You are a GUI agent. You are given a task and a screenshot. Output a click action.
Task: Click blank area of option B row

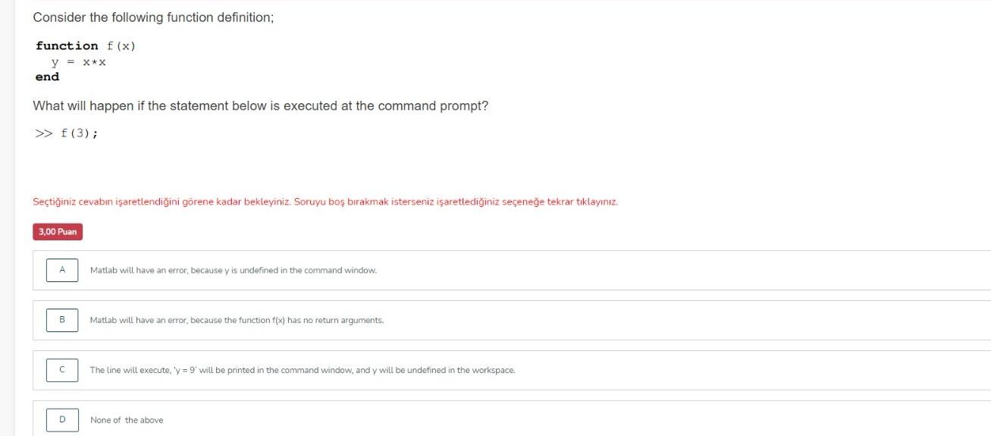pyautogui.click(x=682, y=320)
